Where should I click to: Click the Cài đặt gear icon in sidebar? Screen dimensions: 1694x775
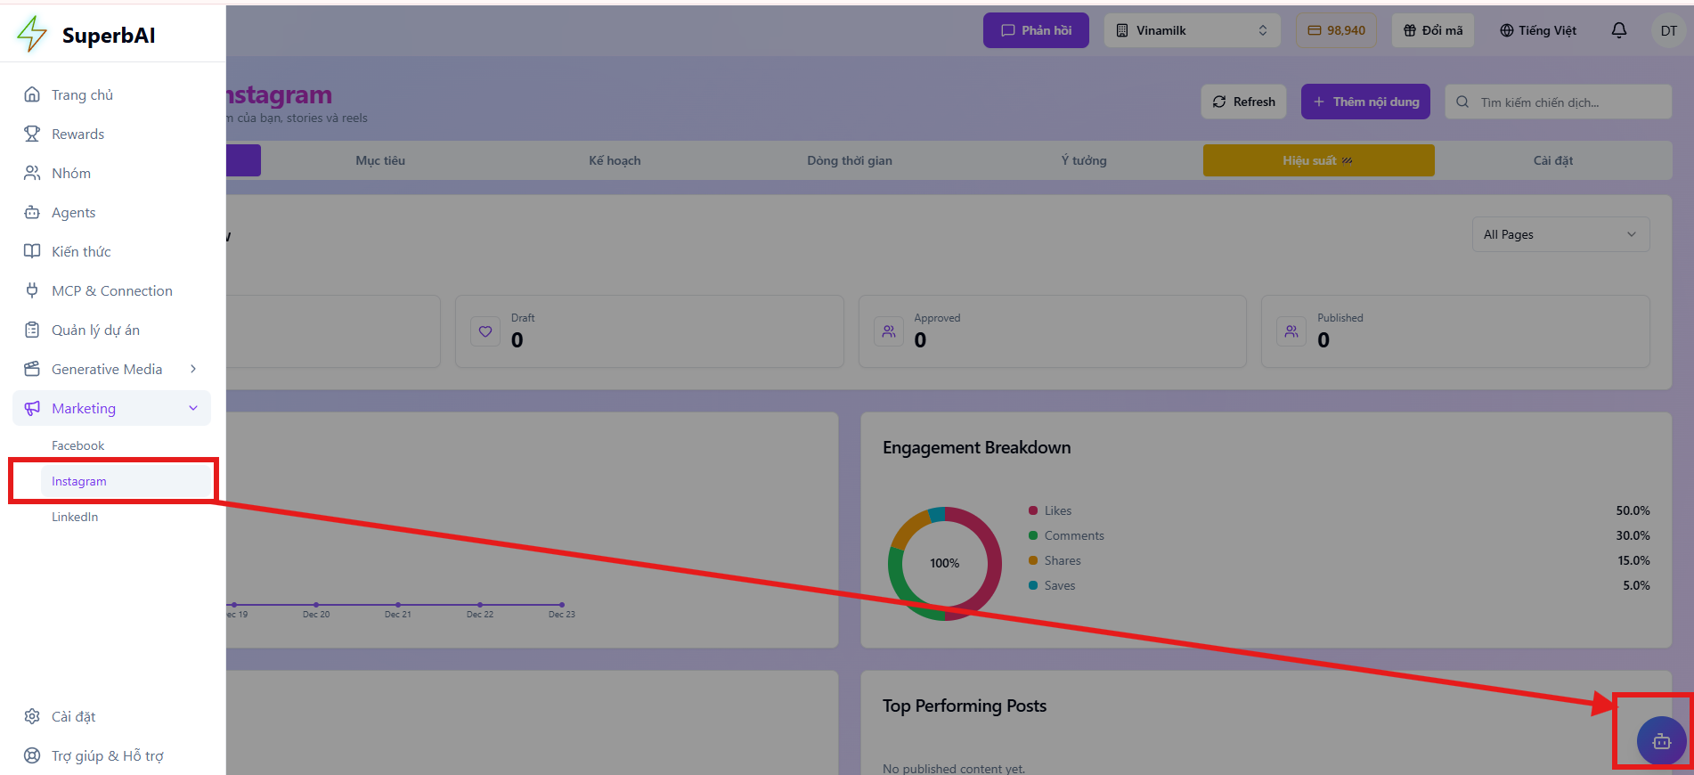coord(32,716)
